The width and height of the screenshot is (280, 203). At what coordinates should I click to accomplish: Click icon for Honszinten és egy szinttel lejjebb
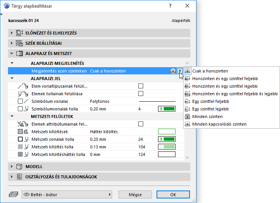[188, 86]
